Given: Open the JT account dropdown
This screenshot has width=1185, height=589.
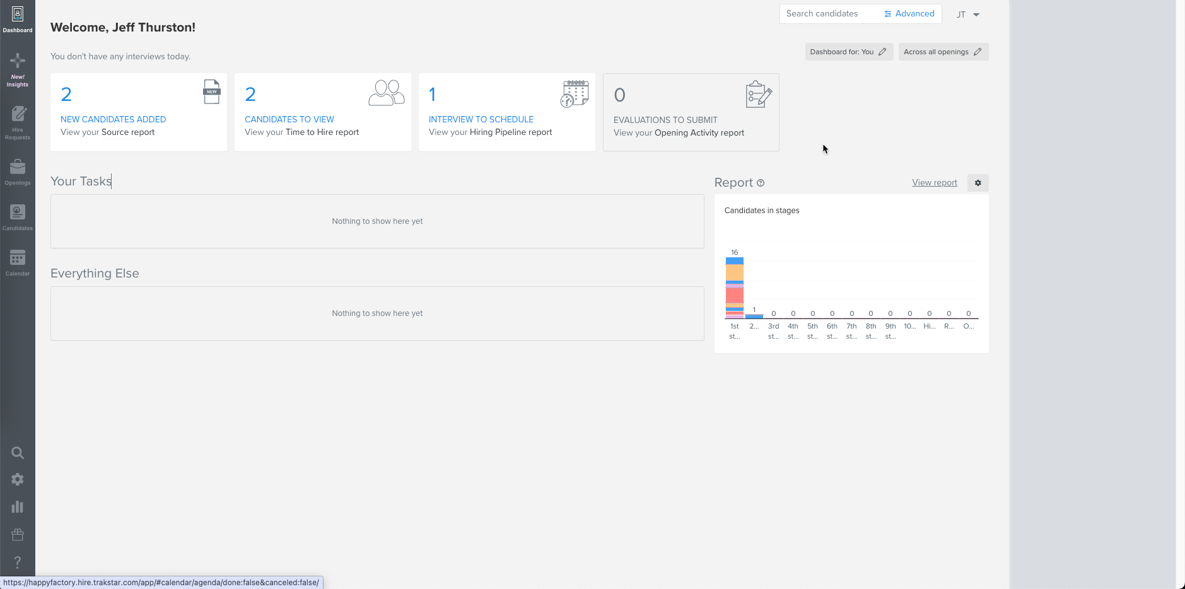Looking at the screenshot, I should [966, 14].
